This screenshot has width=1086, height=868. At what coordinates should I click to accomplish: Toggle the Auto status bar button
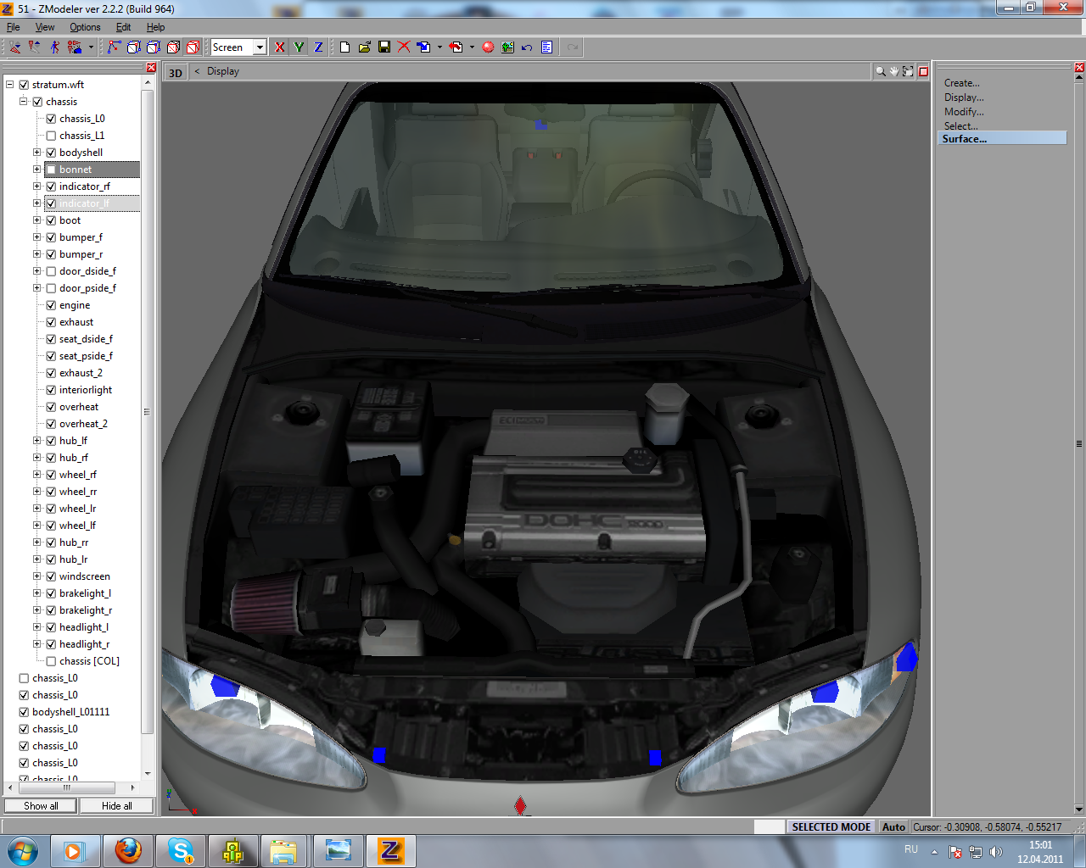pos(893,827)
